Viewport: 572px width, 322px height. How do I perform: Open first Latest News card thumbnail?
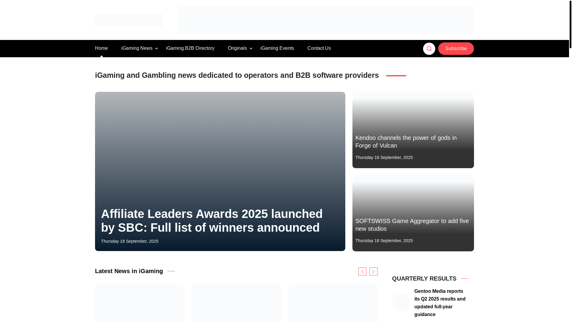click(x=139, y=303)
